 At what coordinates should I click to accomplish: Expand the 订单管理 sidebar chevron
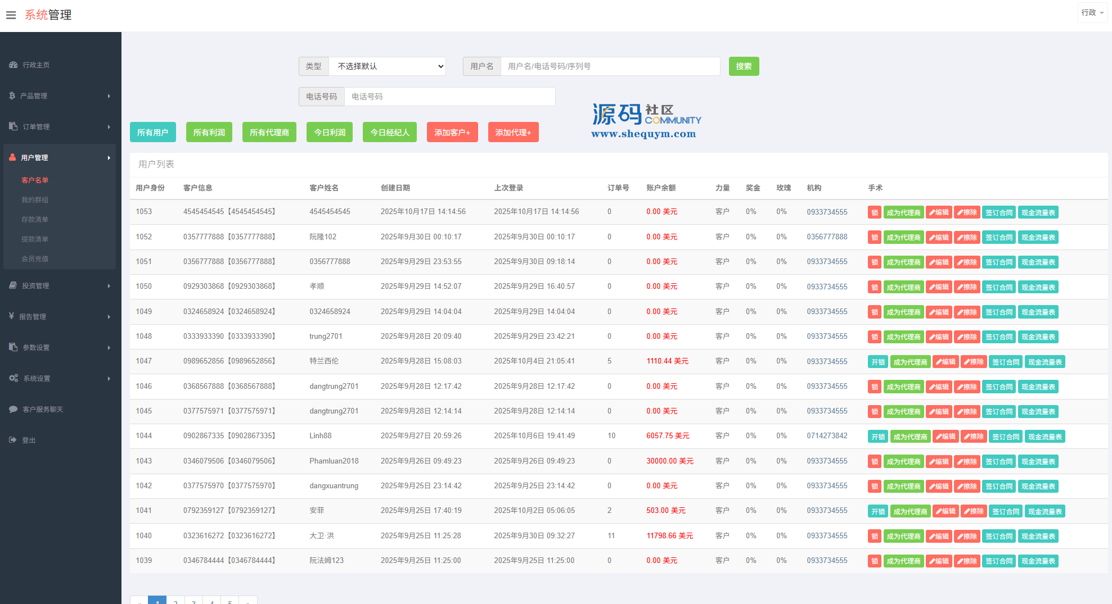tap(109, 127)
